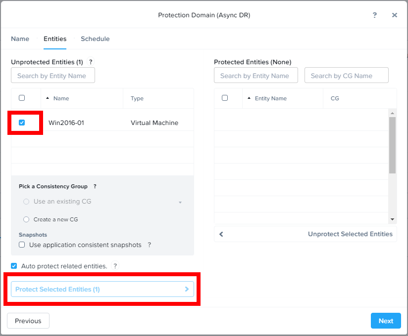Click the Search by CG Name field
408x336 pixels.
coord(346,75)
